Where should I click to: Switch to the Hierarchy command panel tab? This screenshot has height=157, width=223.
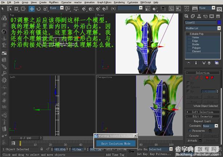point(199,16)
